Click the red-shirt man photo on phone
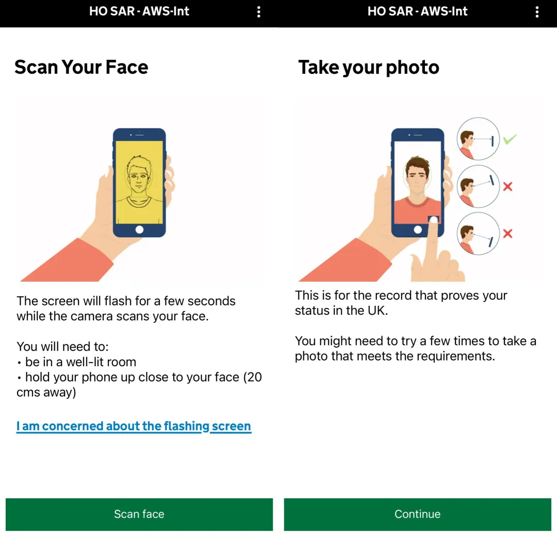The image size is (557, 538). 418,183
